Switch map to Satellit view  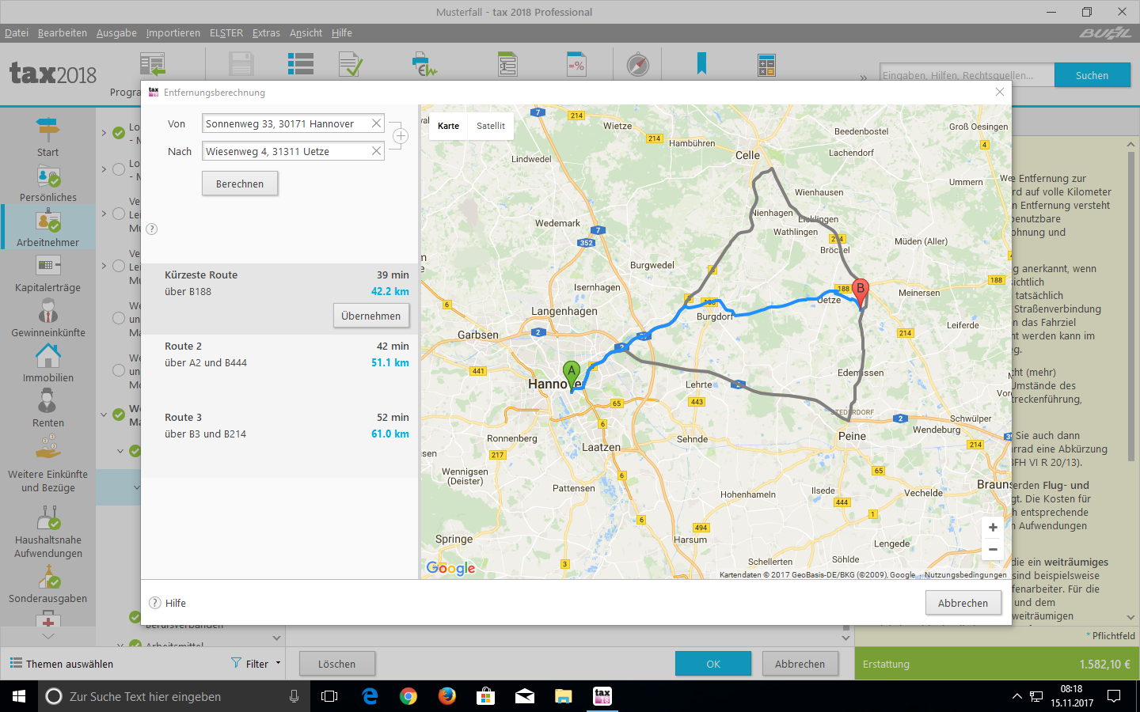coord(491,126)
